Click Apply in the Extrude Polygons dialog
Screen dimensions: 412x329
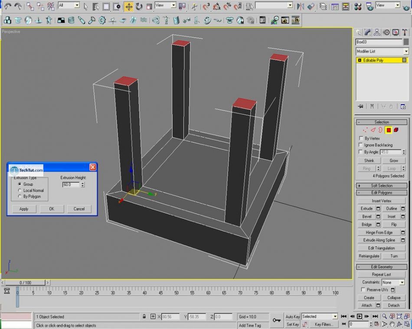(24, 209)
